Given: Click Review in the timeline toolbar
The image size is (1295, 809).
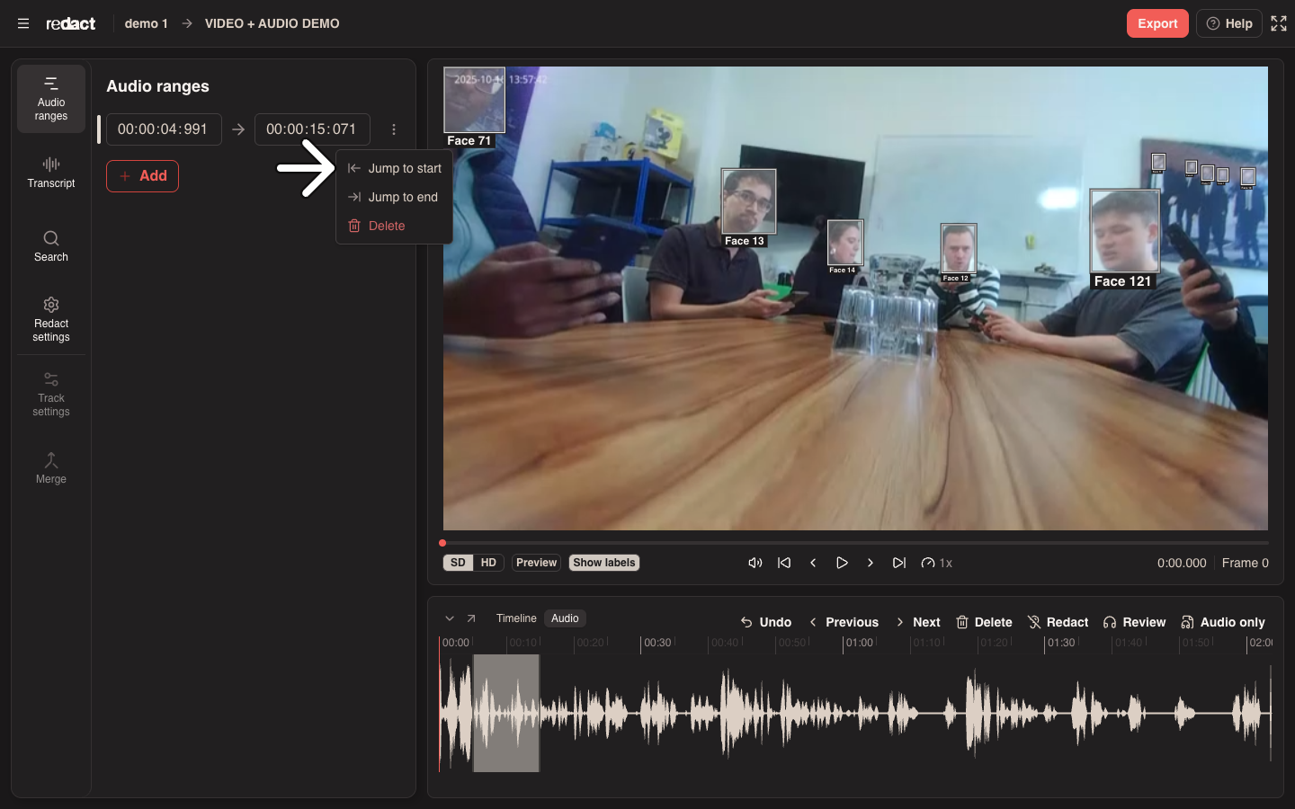Looking at the screenshot, I should pyautogui.click(x=1135, y=622).
